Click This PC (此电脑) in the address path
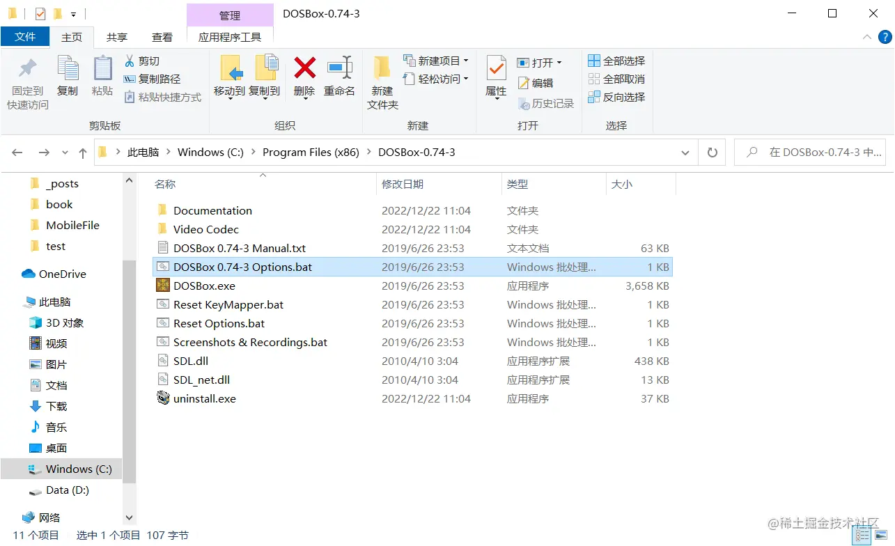The width and height of the screenshot is (895, 546). pyautogui.click(x=143, y=153)
